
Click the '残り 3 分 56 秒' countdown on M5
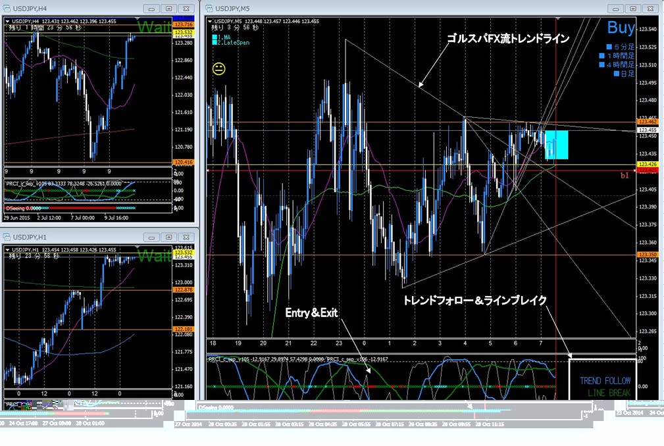(235, 28)
